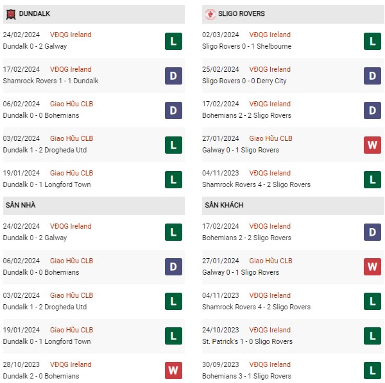Click the D badge for Sligo Rovers 0-0 Derry City

[x=372, y=76]
